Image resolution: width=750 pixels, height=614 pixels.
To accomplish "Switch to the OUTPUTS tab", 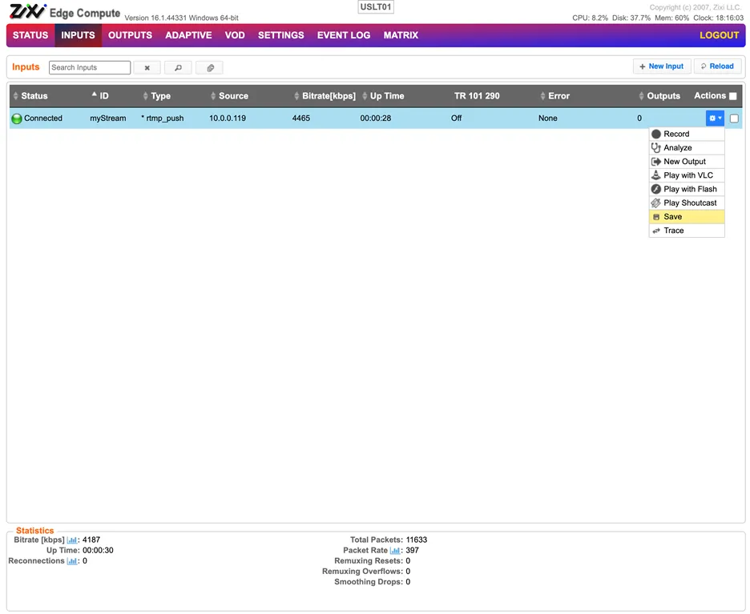I will click(130, 35).
